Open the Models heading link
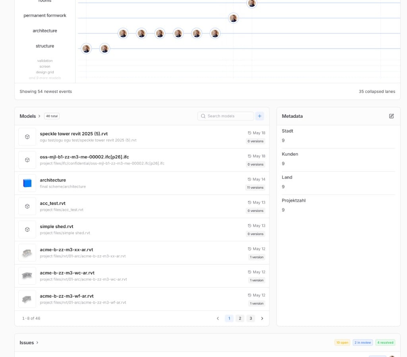This screenshot has height=357, width=407. (x=28, y=116)
